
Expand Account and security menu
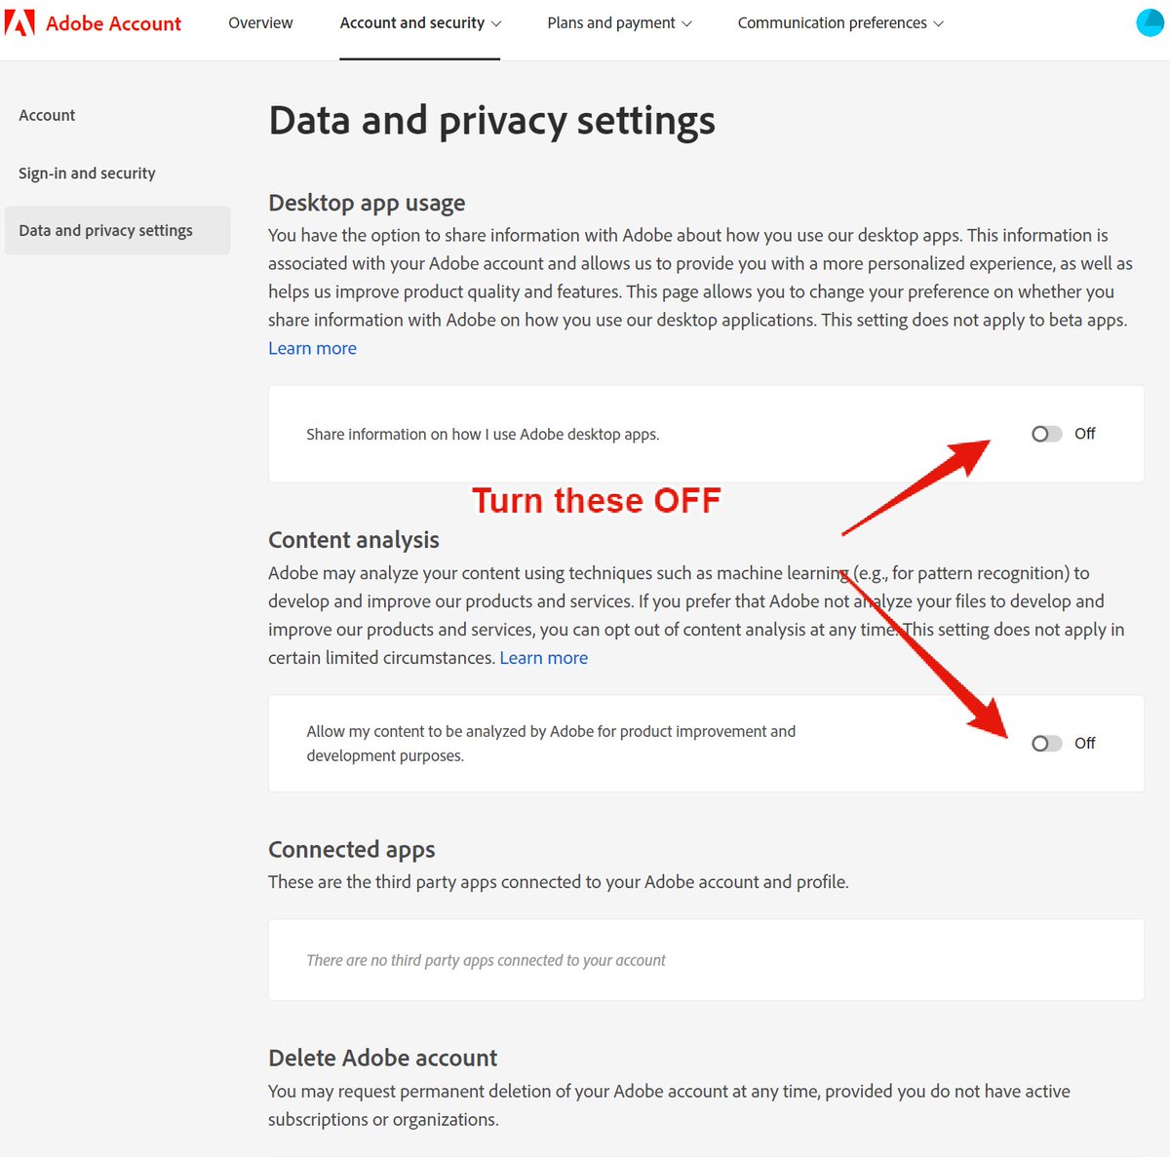coord(420,22)
